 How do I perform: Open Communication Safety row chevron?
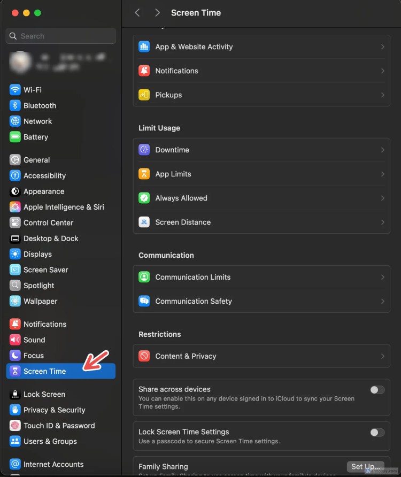pos(382,301)
